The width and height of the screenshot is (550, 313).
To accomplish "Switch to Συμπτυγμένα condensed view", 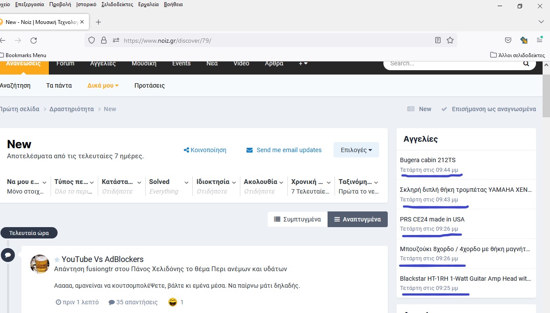I will pyautogui.click(x=297, y=219).
